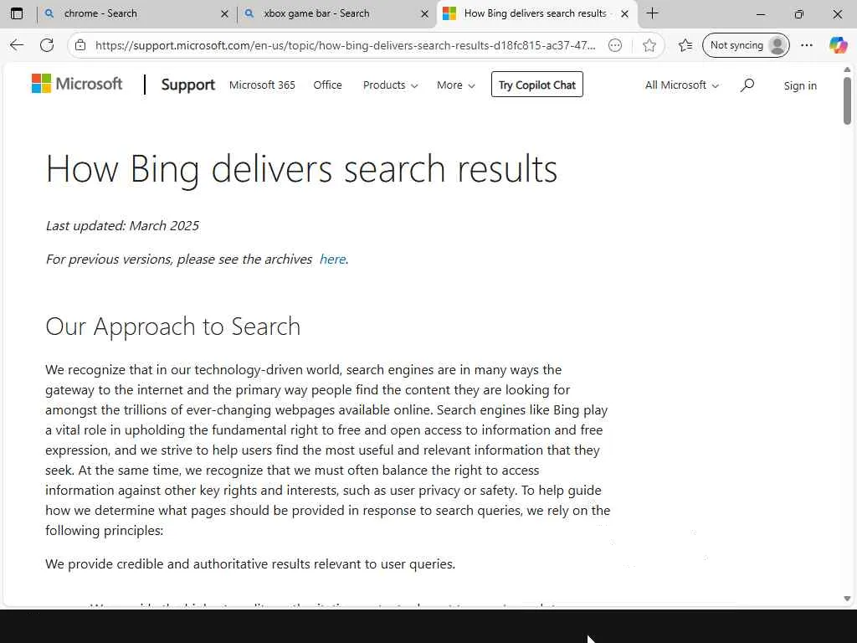Click the Sign in link

click(800, 85)
